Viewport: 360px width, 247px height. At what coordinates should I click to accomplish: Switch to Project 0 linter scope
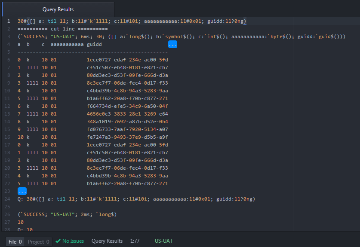[38, 241]
